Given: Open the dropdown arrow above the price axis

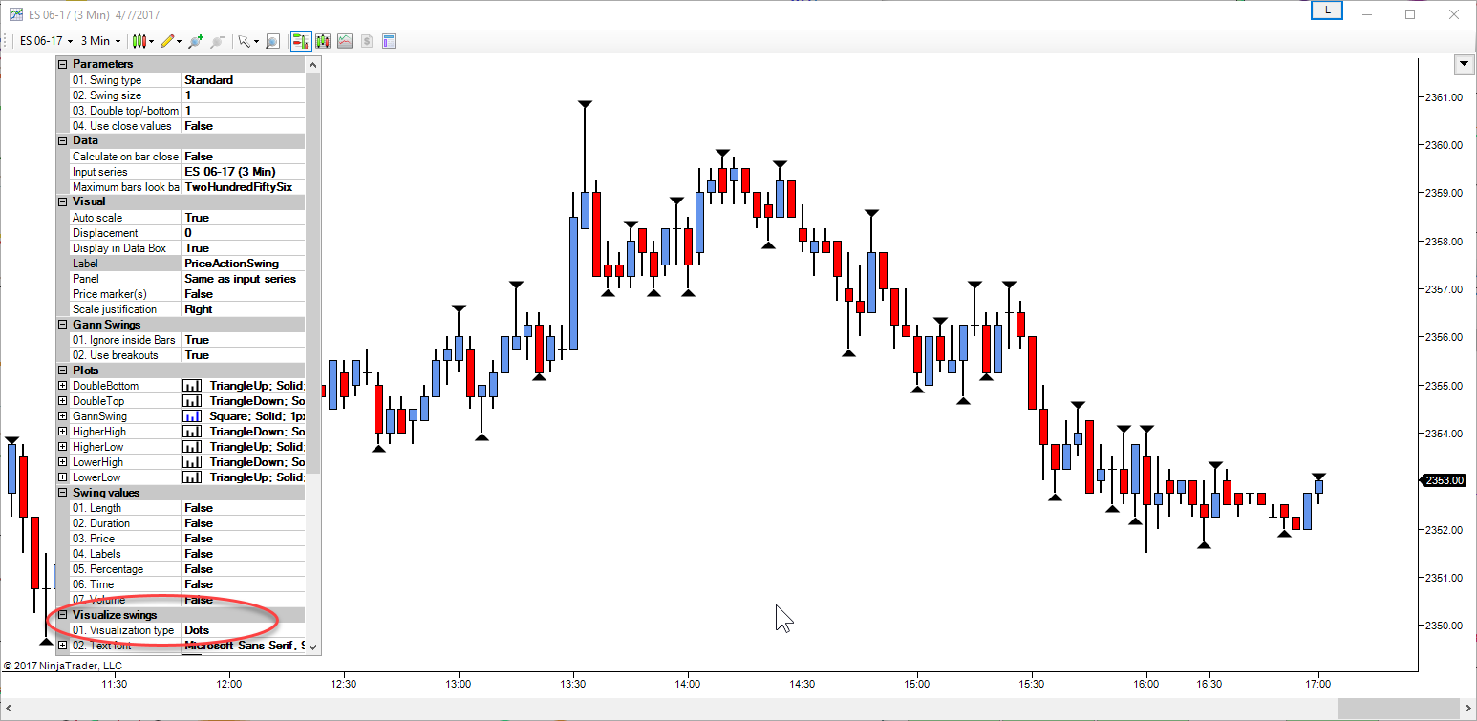Looking at the screenshot, I should pos(1465,64).
